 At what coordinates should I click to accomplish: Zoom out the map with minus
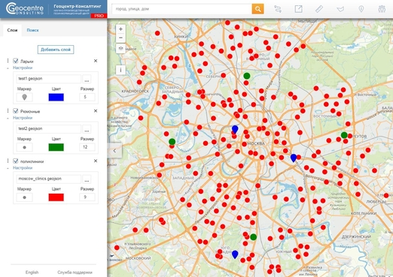[x=120, y=38]
